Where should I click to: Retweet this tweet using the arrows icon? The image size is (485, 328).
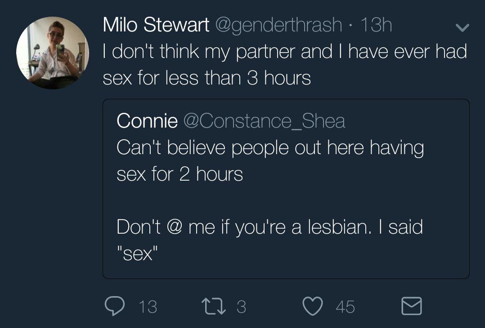pyautogui.click(x=214, y=306)
